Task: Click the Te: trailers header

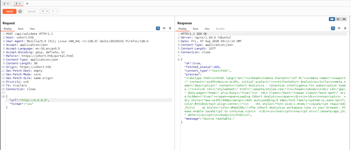Action: pos(16,85)
